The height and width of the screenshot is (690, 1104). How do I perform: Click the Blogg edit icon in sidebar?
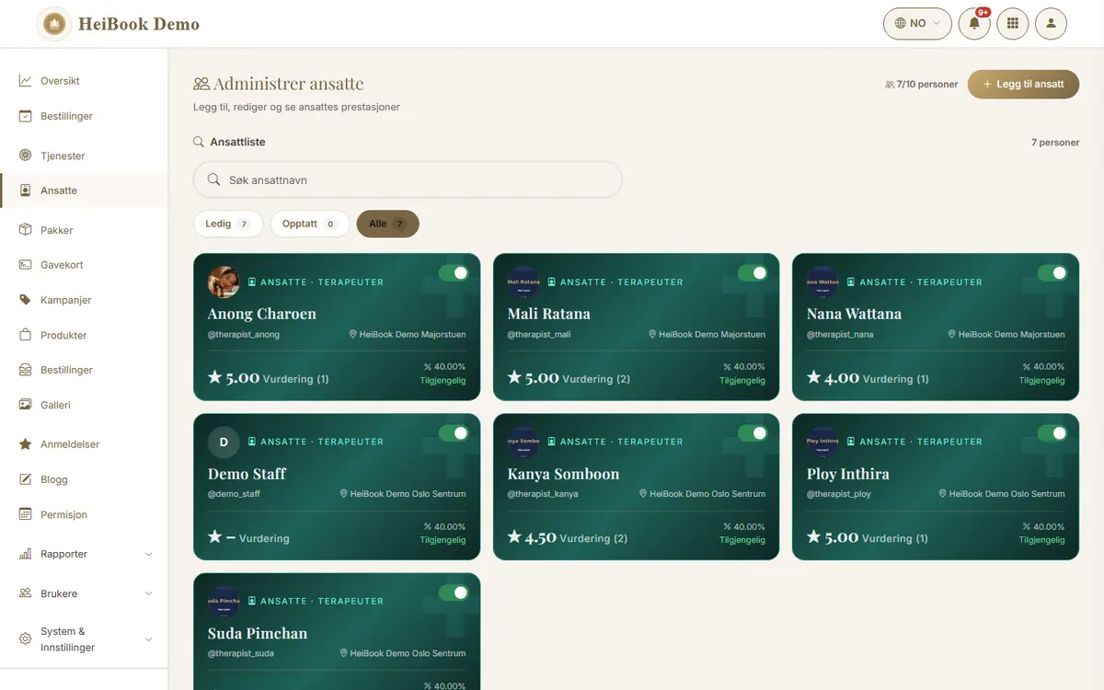(25, 479)
